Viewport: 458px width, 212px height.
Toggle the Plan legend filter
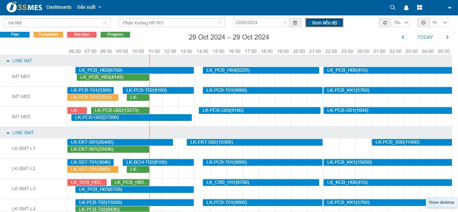pos(15,34)
